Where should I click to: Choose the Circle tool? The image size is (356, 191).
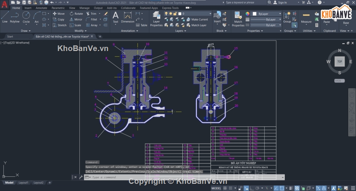(x=26, y=17)
